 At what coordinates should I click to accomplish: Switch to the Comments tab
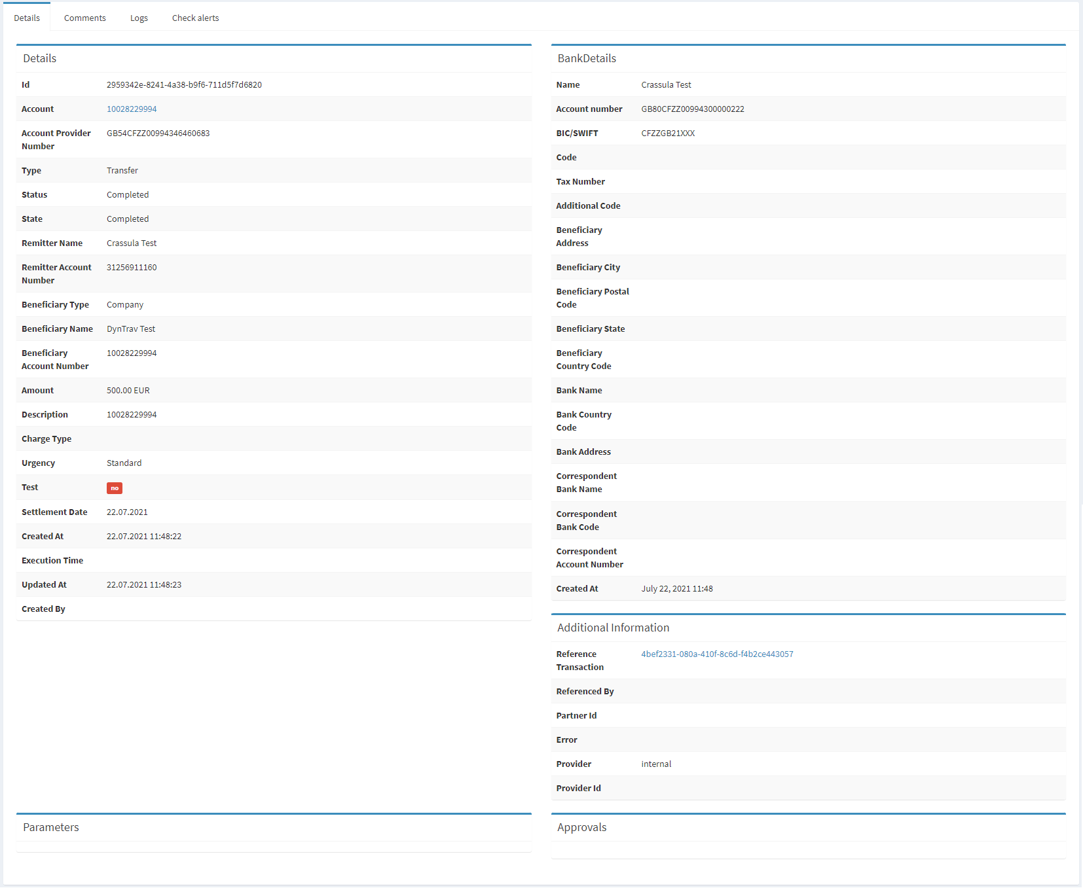coord(84,18)
